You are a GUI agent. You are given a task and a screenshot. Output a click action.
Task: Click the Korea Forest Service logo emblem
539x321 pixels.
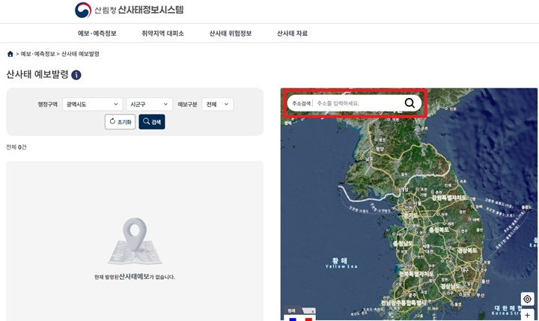[83, 10]
